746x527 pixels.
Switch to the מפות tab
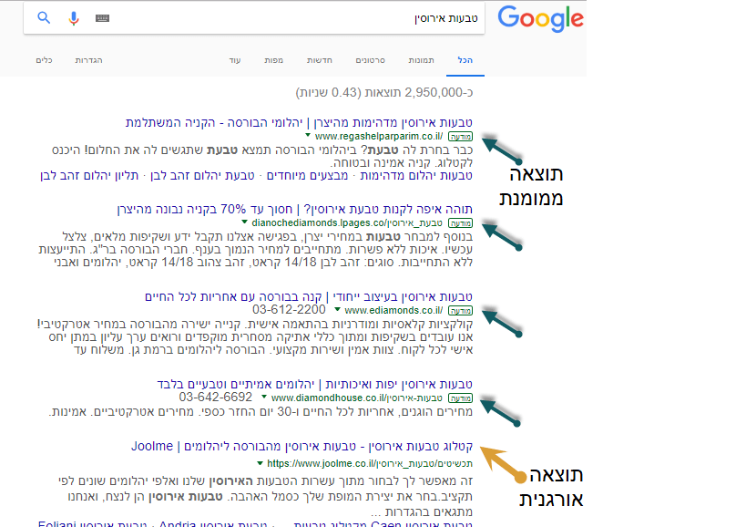click(x=273, y=60)
